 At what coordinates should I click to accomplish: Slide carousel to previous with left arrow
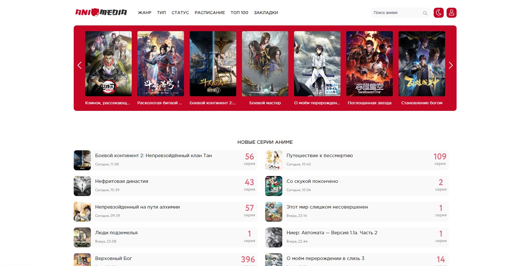tap(79, 65)
